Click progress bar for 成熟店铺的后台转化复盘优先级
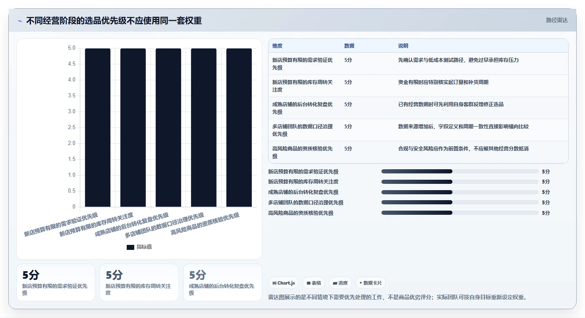Viewport: 585px width, 318px height. tap(460, 192)
